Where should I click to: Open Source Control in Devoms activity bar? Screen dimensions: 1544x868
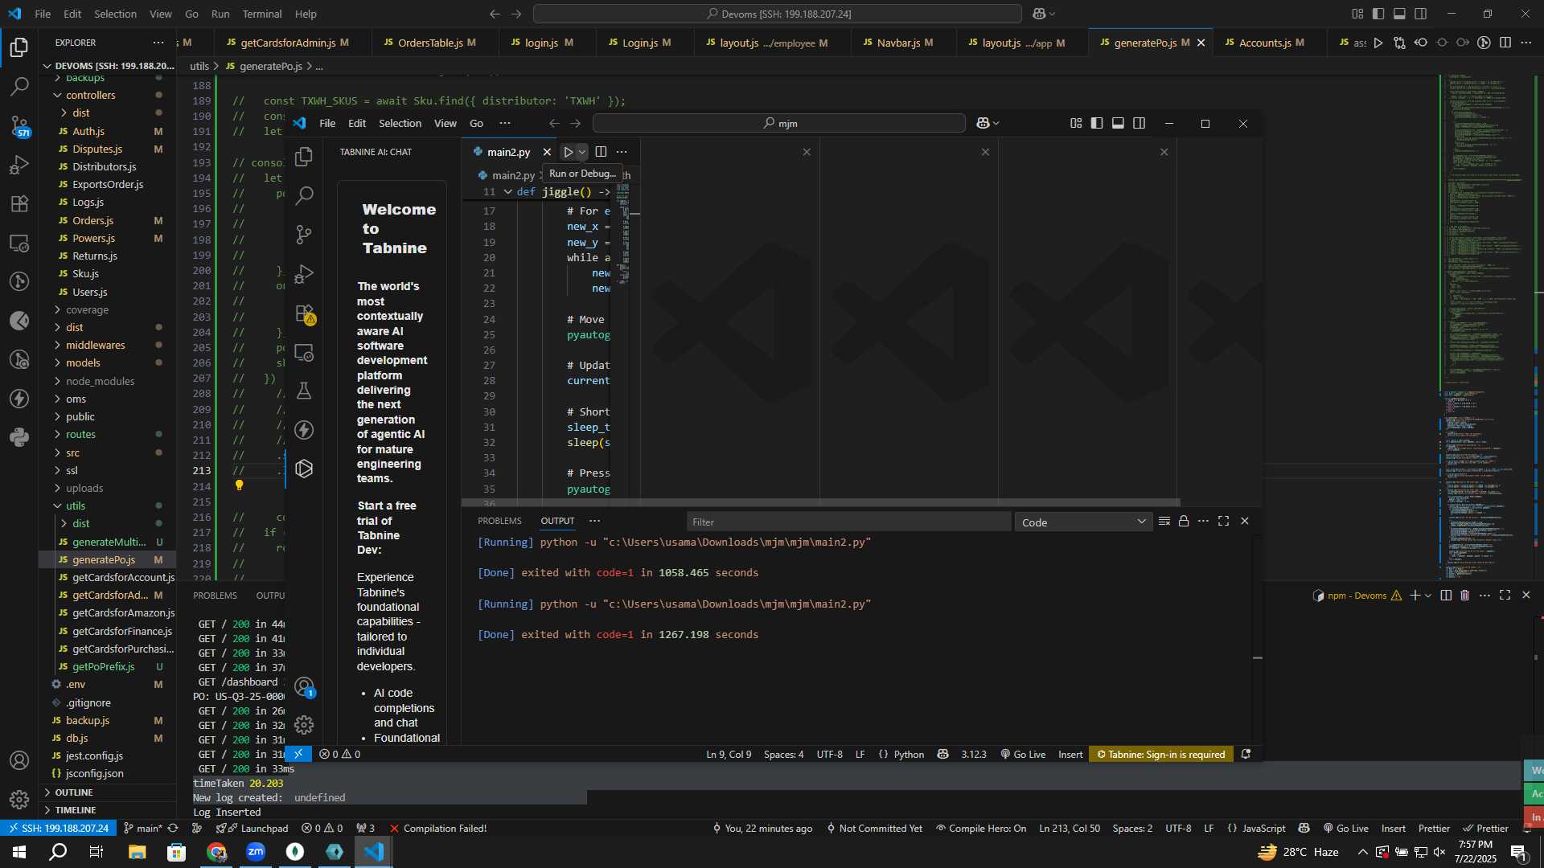19,125
